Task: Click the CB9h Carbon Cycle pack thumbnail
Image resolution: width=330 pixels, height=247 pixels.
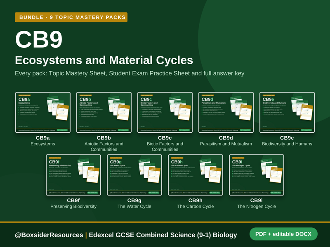Action: 196,175
